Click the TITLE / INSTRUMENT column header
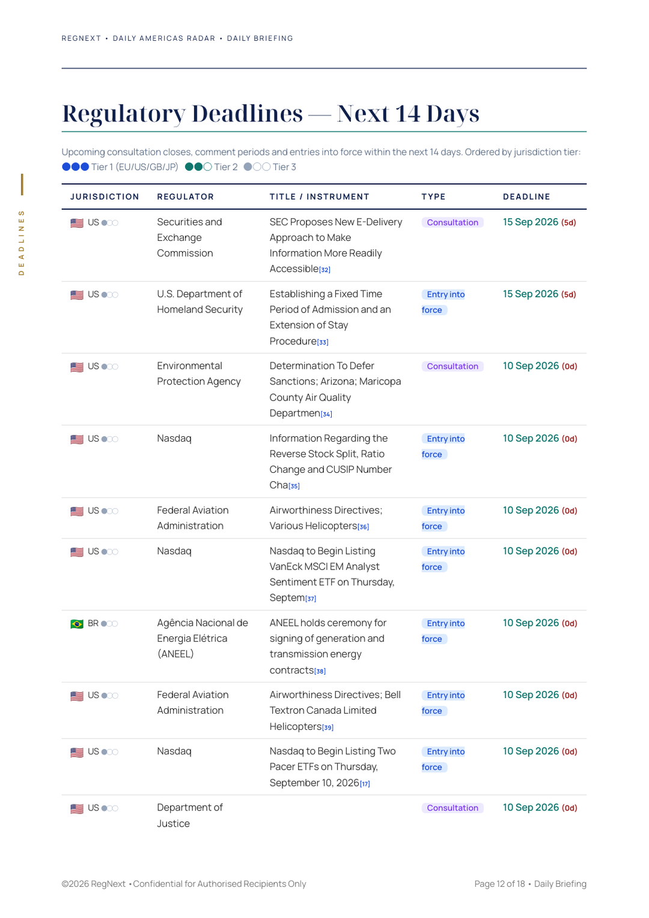Image resolution: width=649 pixels, height=918 pixels. click(320, 197)
